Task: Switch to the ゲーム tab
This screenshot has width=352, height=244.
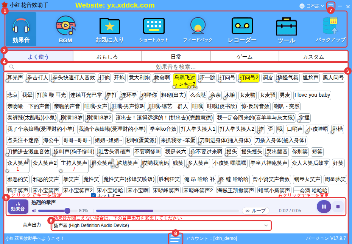Action: pyautogui.click(x=245, y=57)
